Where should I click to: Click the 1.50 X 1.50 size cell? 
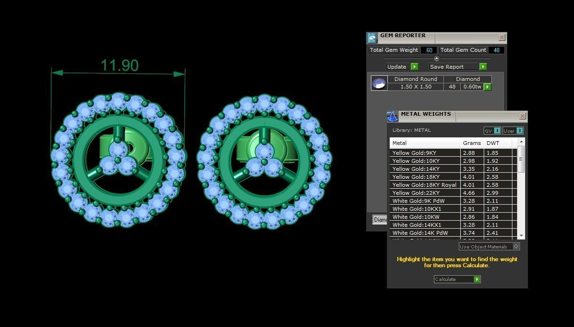tap(416, 87)
